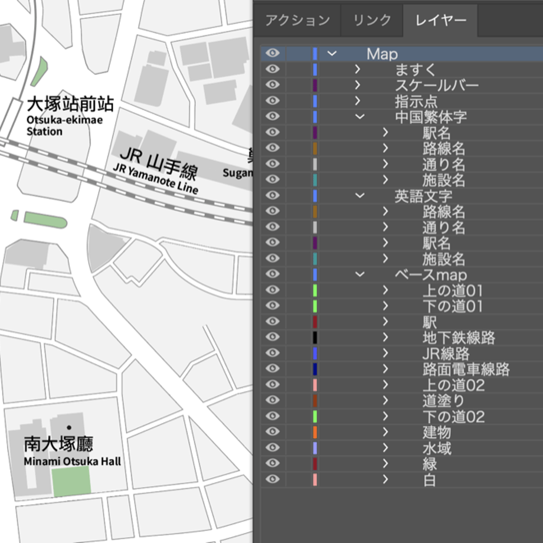
Task: Toggle visibility eye of 白 layer
Action: (273, 479)
